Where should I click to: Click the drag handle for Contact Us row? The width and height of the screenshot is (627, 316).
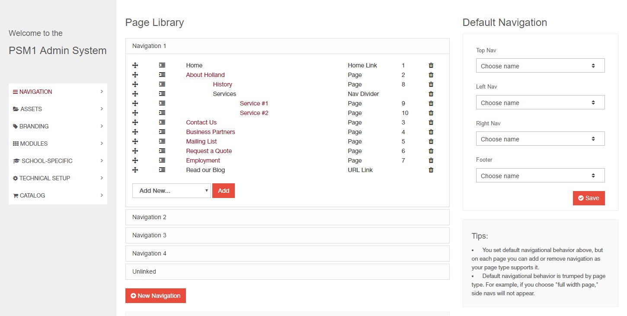click(x=135, y=122)
